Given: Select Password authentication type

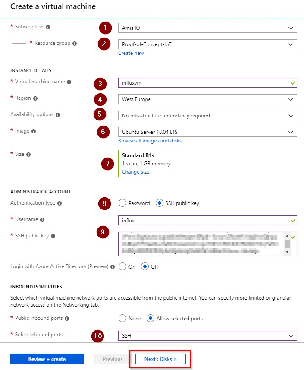Looking at the screenshot, I should coord(122,203).
